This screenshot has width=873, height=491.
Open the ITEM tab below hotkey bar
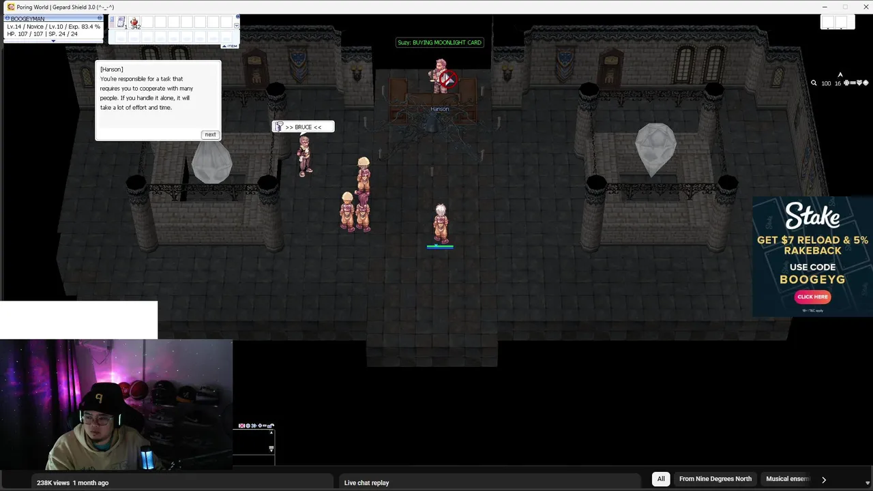[x=229, y=46]
